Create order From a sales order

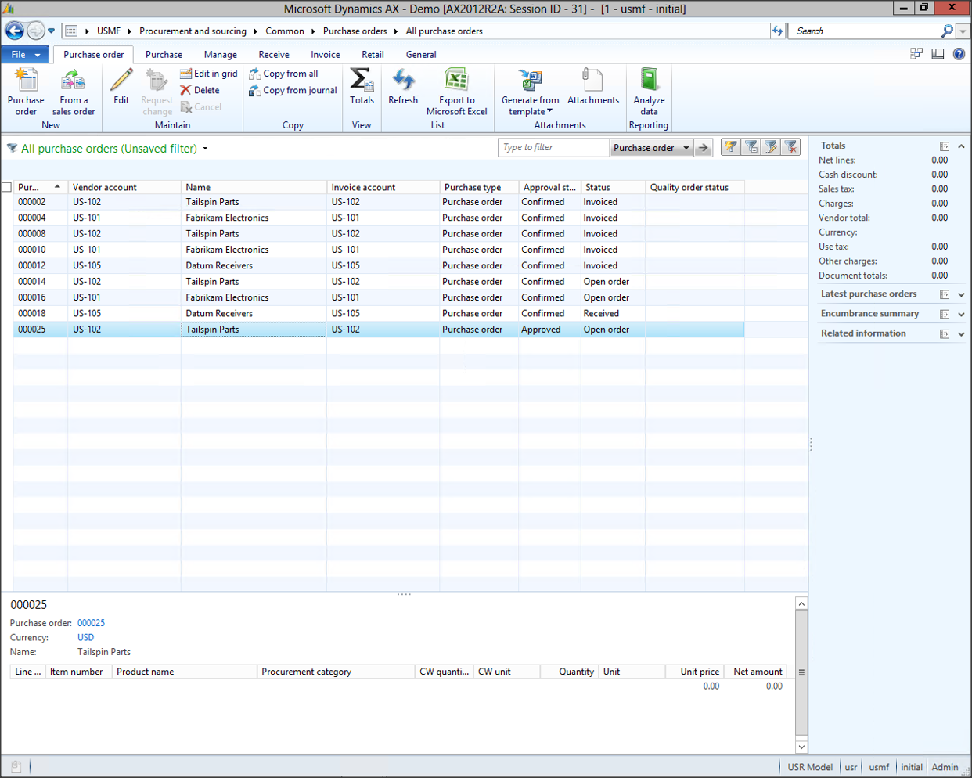74,81
